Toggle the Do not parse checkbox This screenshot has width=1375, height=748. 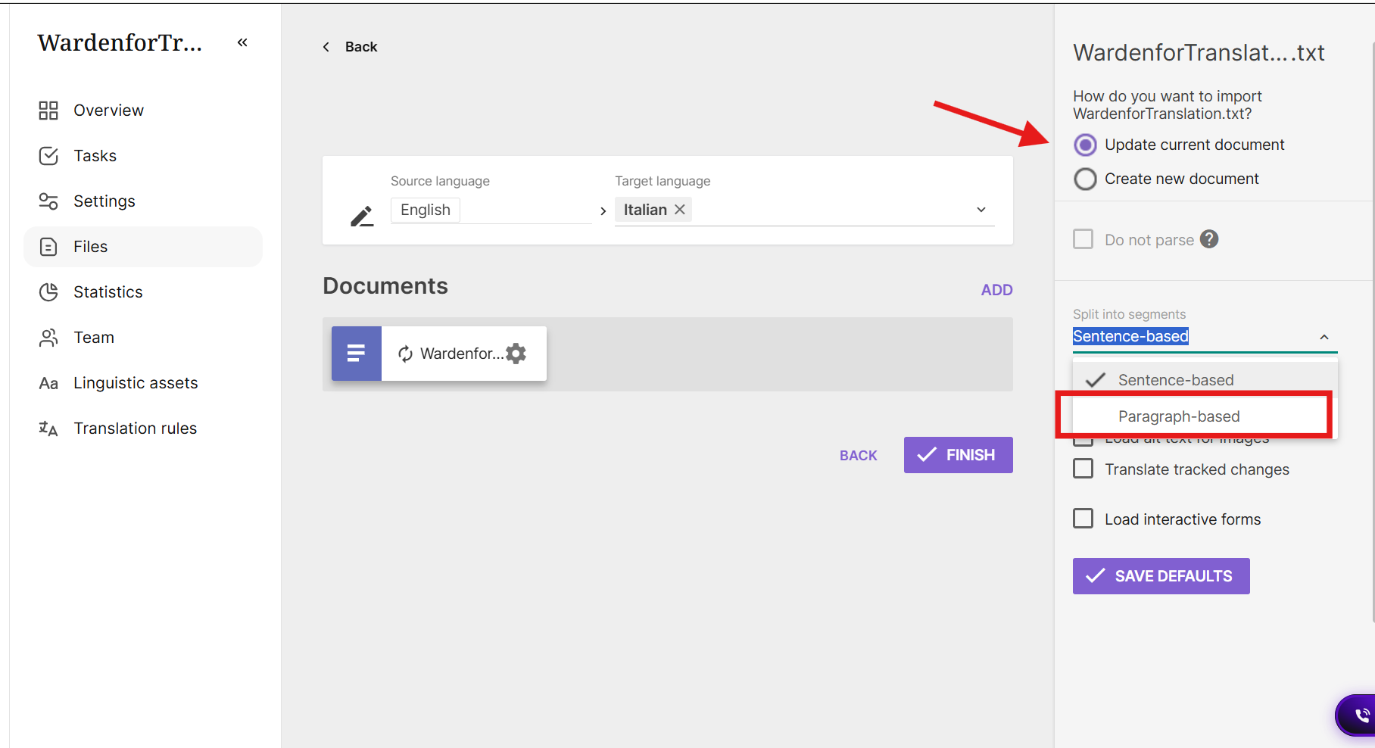(x=1083, y=239)
